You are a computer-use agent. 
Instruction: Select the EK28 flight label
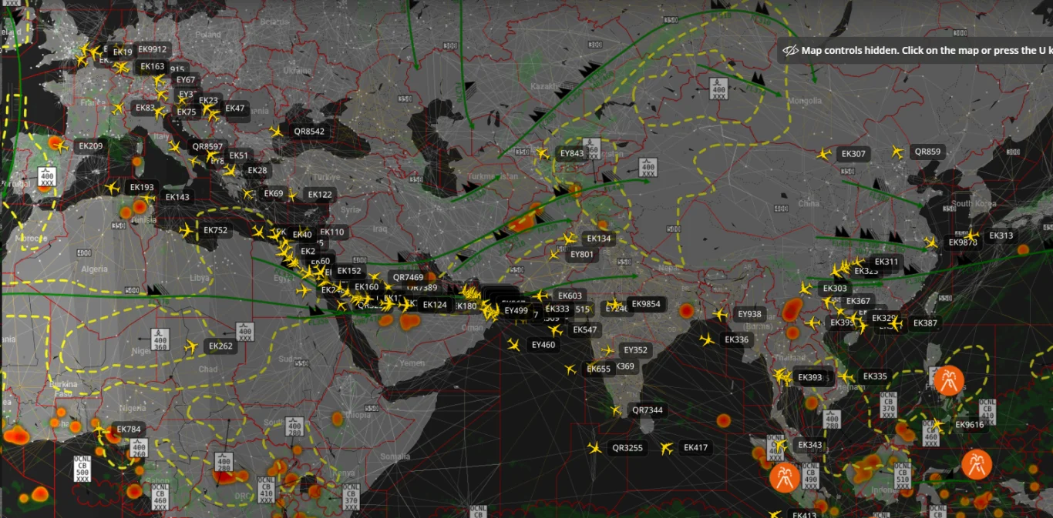(x=257, y=170)
